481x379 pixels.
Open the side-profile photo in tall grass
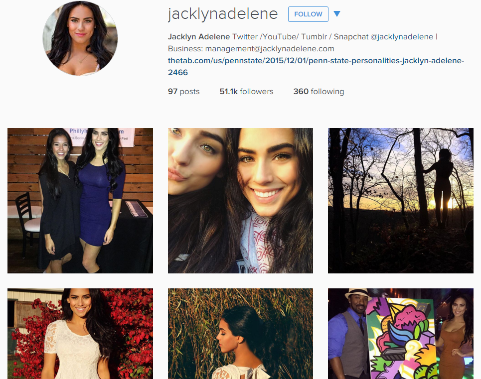pyautogui.click(x=240, y=334)
